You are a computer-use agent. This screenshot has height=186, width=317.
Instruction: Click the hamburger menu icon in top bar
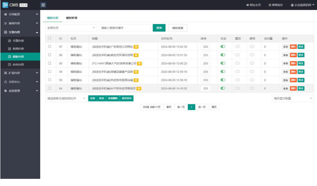tap(43, 5)
